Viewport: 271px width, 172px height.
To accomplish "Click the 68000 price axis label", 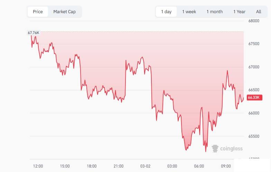I will point(254,21).
